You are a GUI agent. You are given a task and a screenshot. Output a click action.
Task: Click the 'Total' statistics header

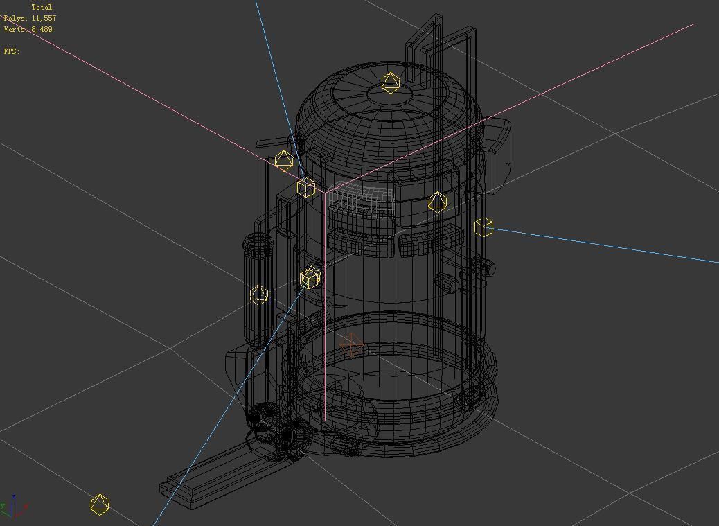(x=42, y=8)
